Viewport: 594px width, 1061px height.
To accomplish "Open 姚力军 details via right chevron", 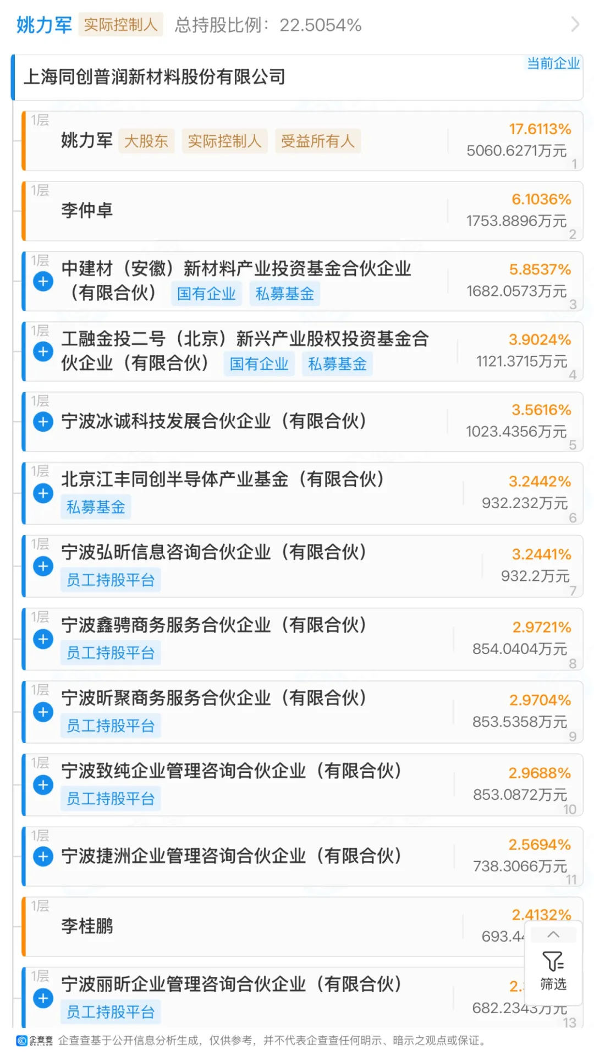I will (x=575, y=24).
